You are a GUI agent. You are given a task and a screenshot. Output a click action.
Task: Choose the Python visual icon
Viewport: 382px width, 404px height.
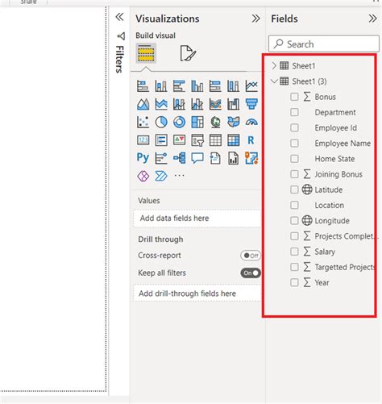click(x=143, y=158)
